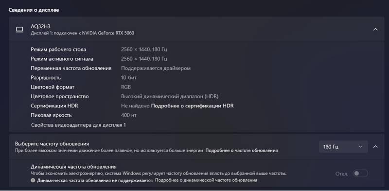Click the Откл. label by the toggle
The image size is (389, 191).
coord(342,174)
